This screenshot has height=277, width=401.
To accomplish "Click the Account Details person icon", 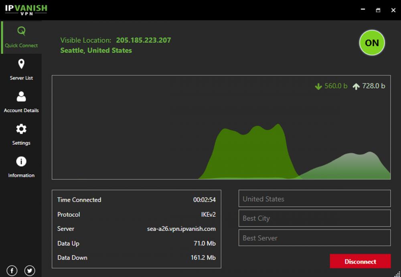I will coord(21,97).
